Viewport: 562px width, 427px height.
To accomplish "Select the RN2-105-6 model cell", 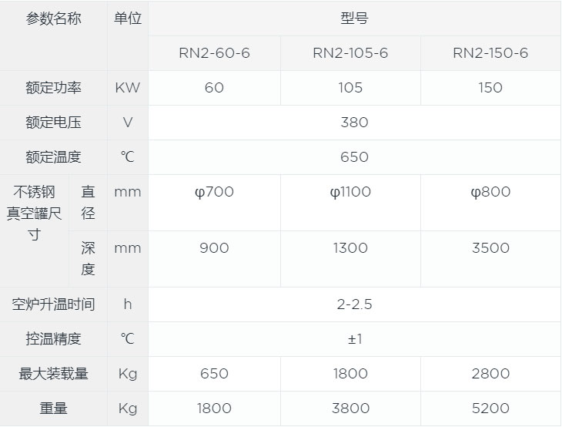I will point(350,53).
